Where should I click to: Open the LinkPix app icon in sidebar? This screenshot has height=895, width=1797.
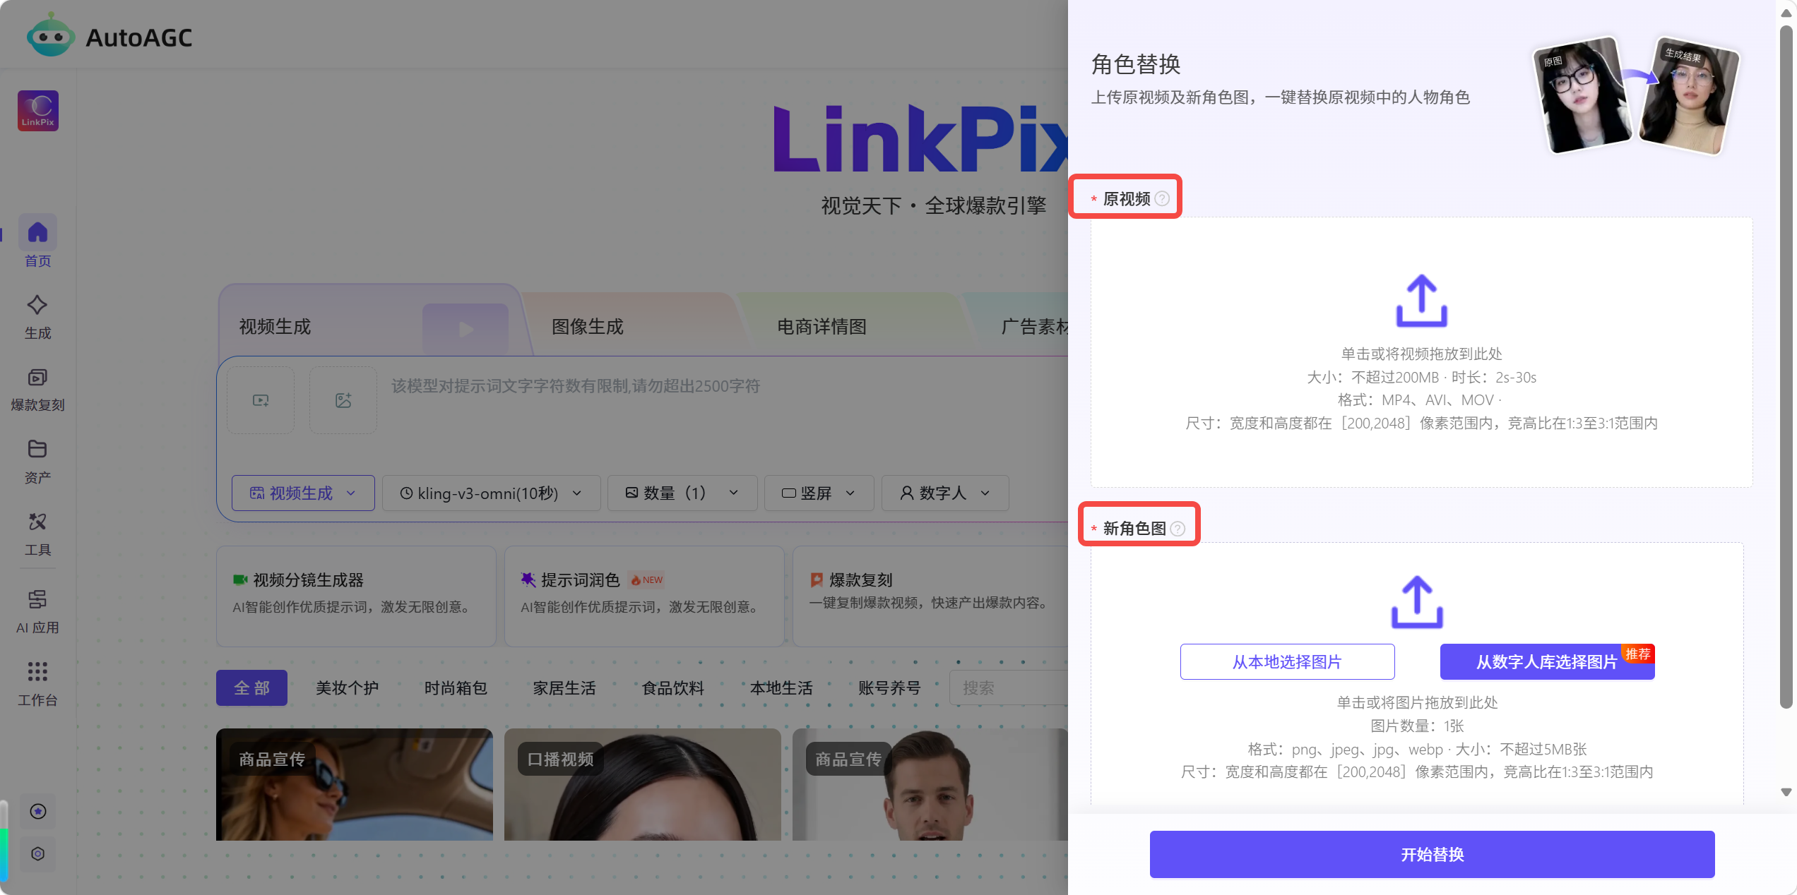point(38,110)
